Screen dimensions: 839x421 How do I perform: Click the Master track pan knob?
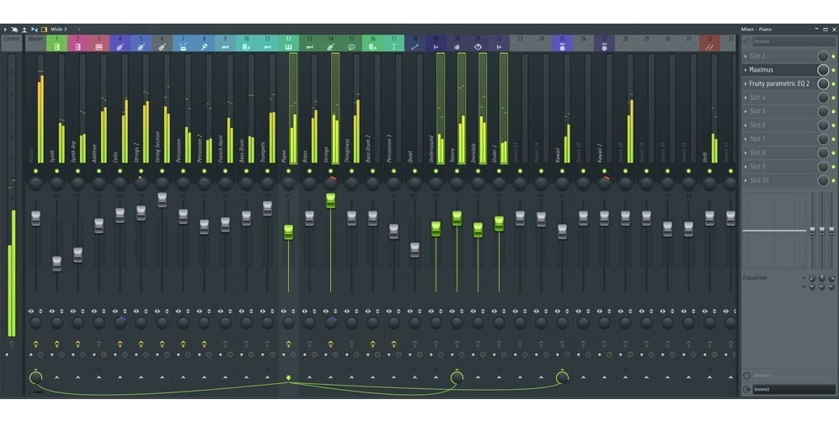pos(35,184)
